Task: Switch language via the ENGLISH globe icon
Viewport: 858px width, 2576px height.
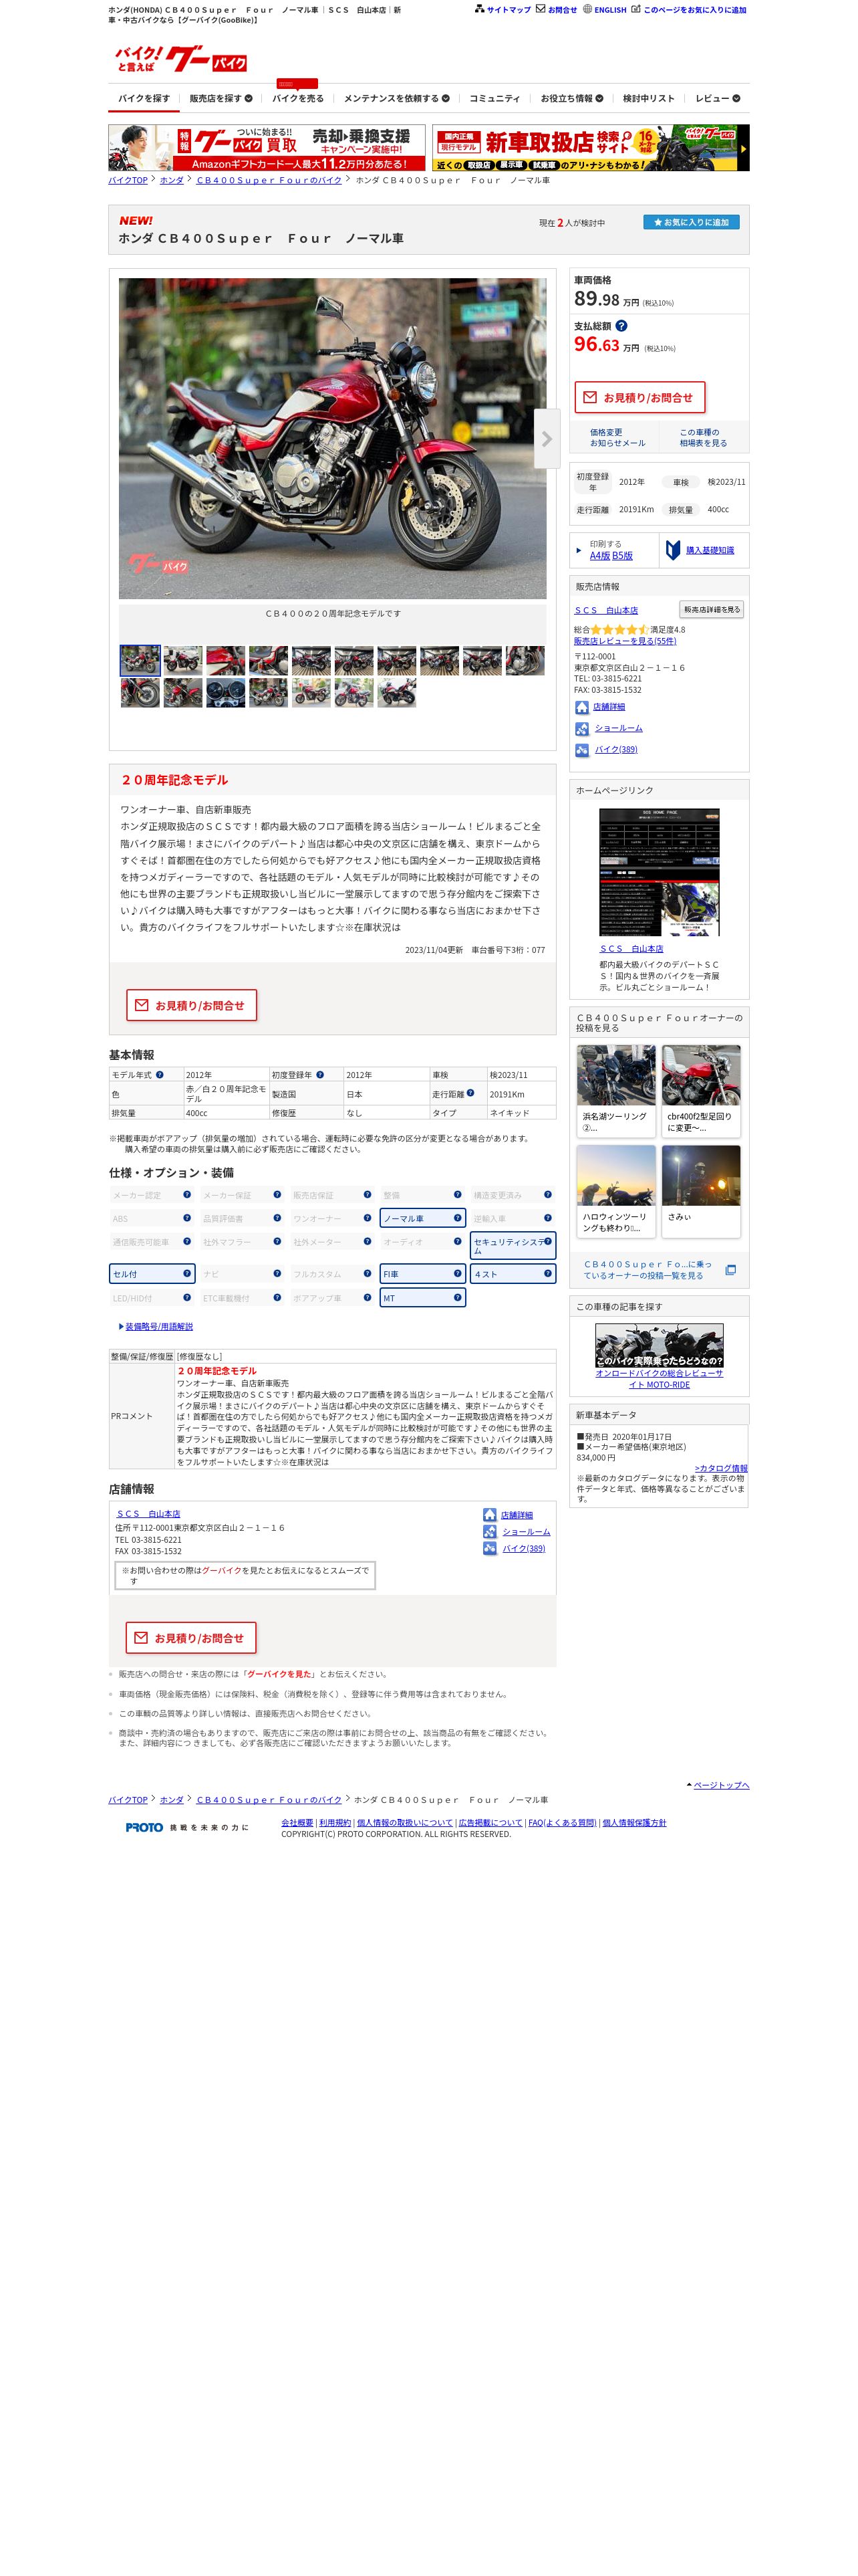Action: point(587,9)
